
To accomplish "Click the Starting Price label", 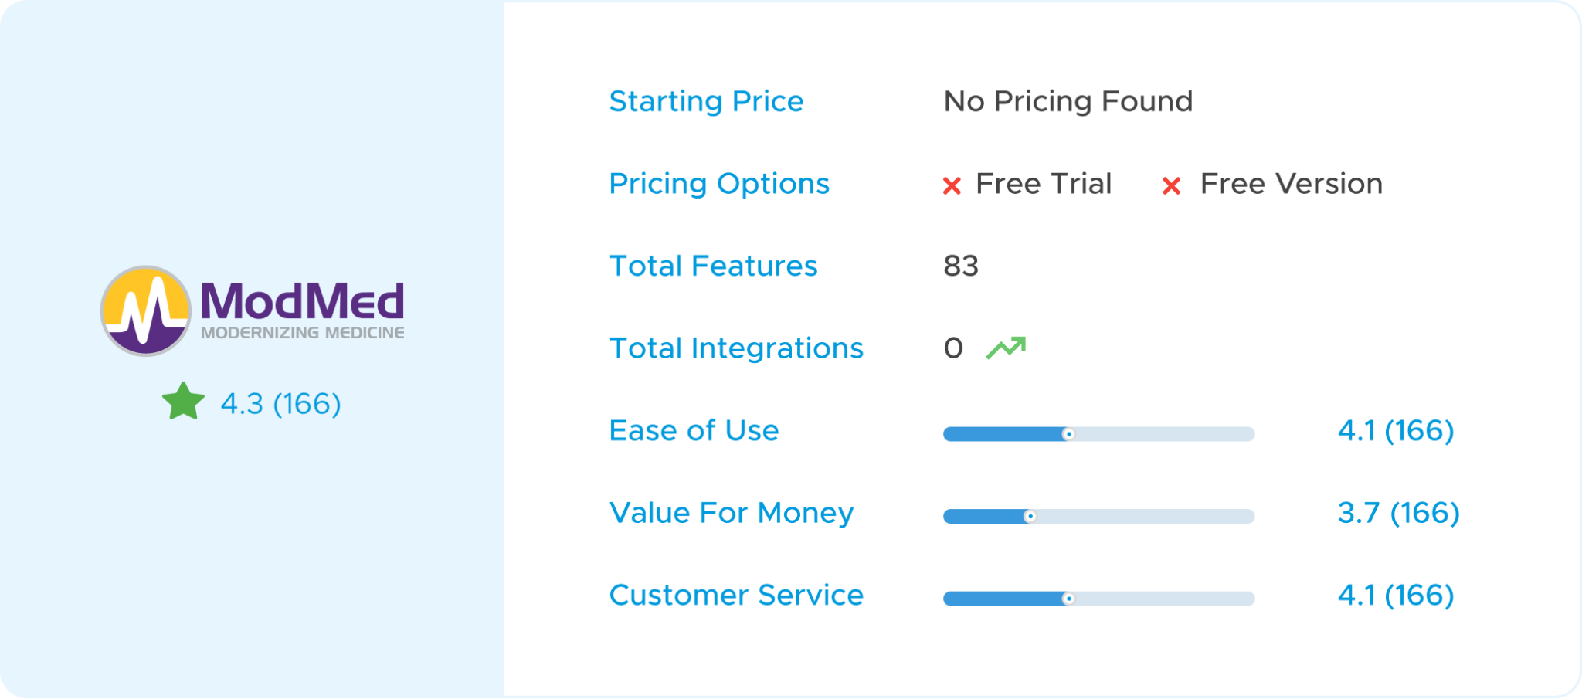I will point(706,101).
